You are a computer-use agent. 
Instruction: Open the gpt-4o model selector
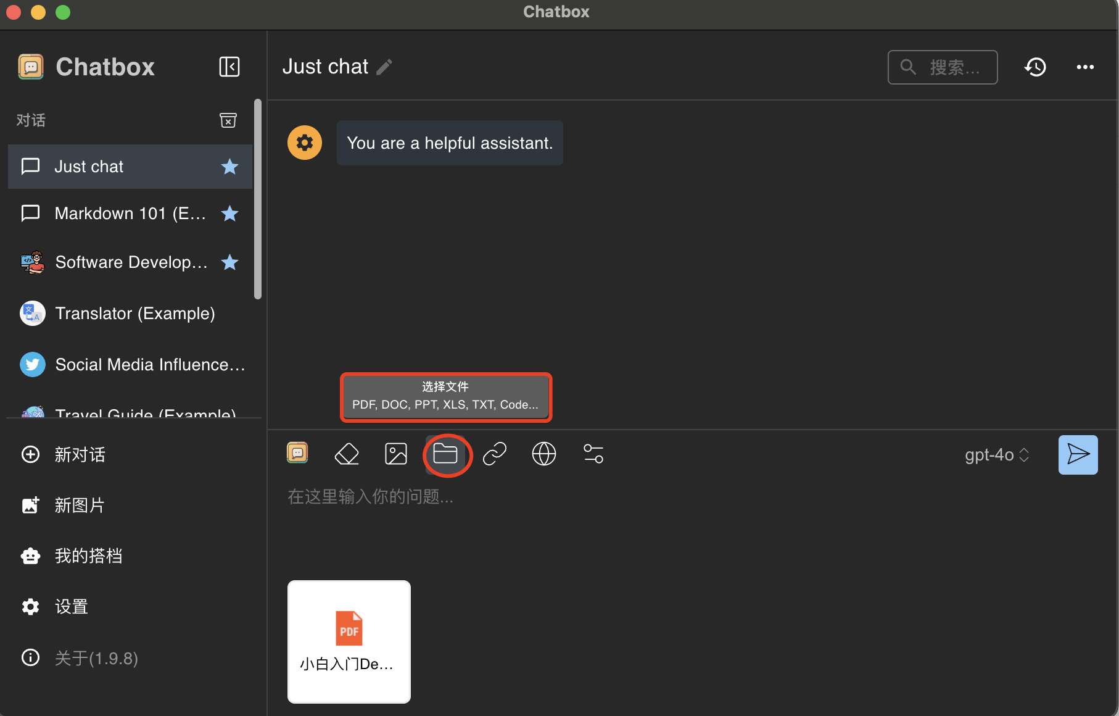click(x=997, y=455)
